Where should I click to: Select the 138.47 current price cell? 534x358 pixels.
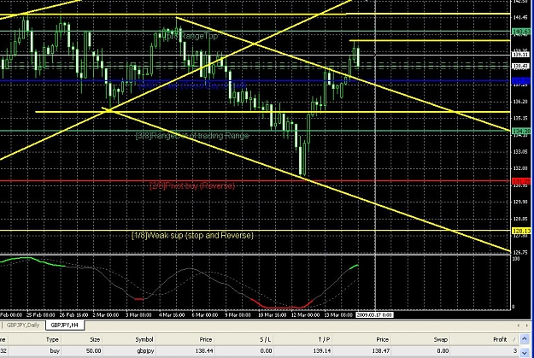[381, 350]
